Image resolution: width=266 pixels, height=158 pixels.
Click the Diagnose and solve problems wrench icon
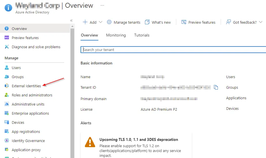point(7,46)
